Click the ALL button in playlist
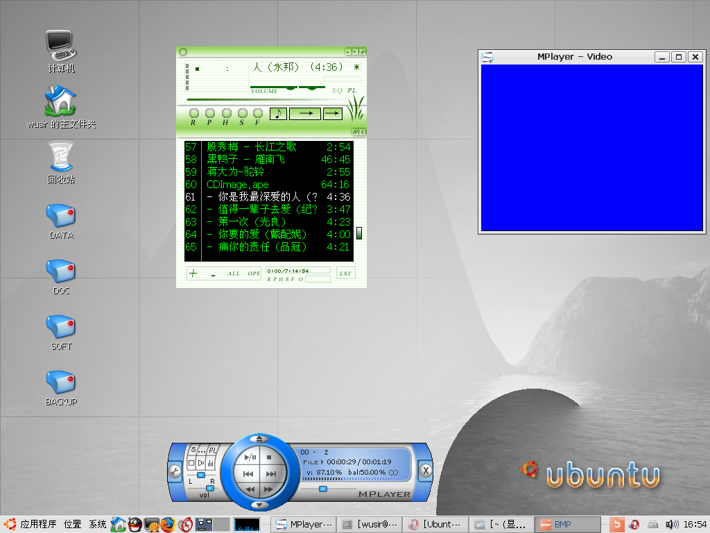This screenshot has height=533, width=710. pos(234,273)
